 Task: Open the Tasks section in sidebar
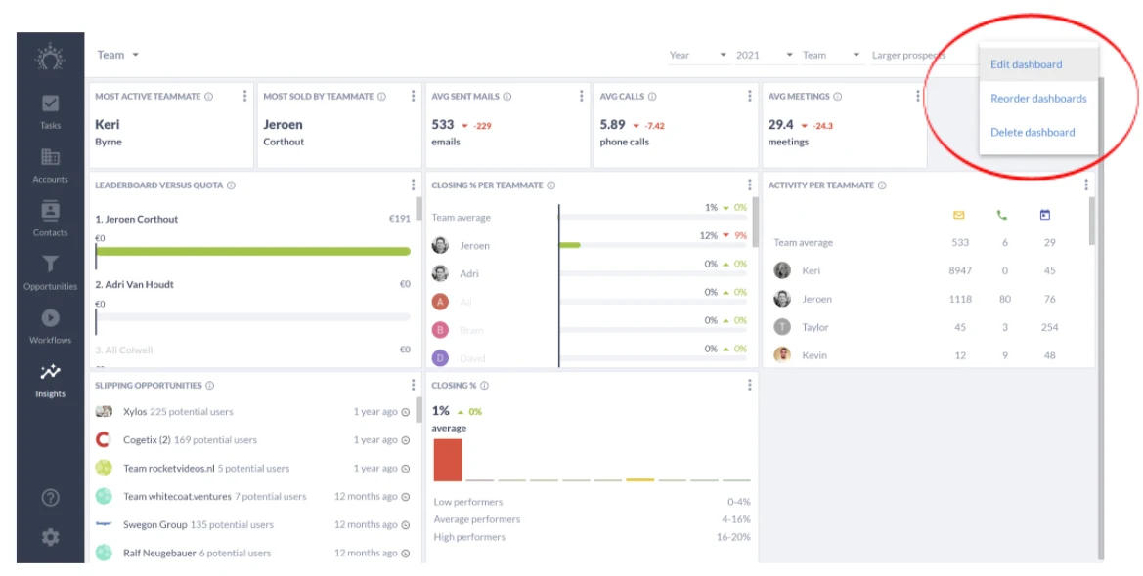coord(50,111)
